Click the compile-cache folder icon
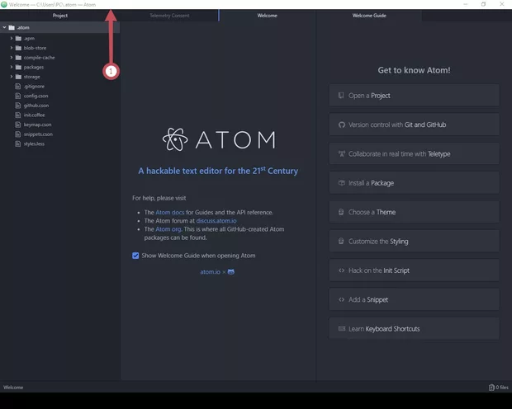 pyautogui.click(x=18, y=58)
